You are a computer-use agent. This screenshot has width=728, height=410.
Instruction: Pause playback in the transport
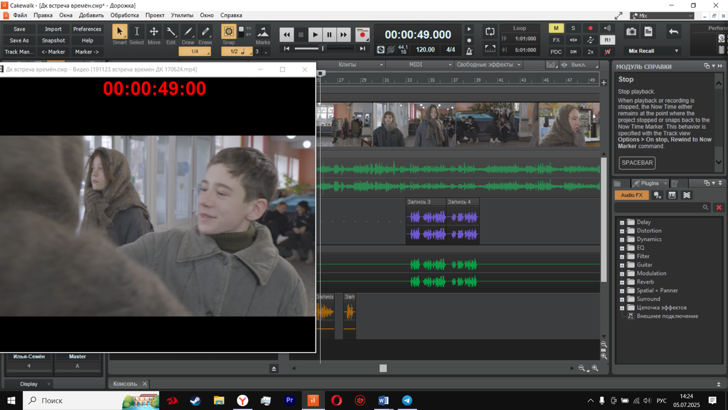click(x=329, y=35)
